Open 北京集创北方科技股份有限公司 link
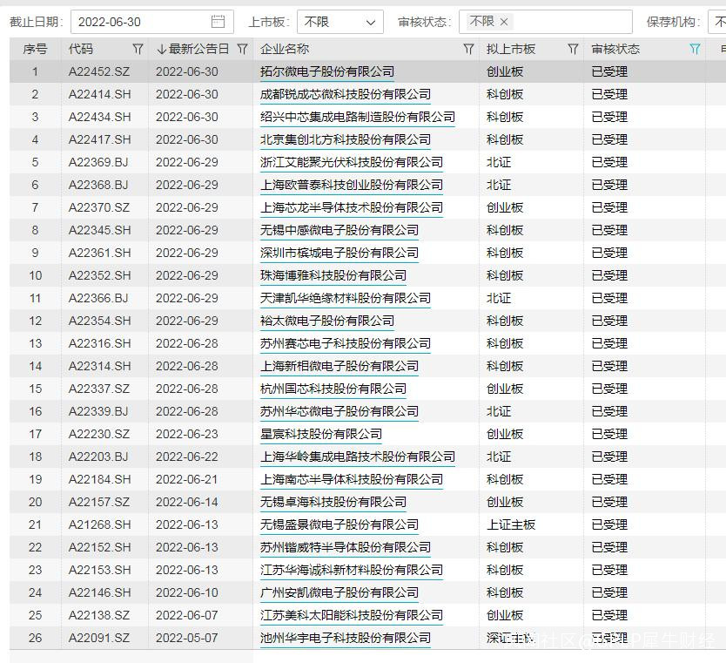This screenshot has height=663, width=726. tap(346, 140)
